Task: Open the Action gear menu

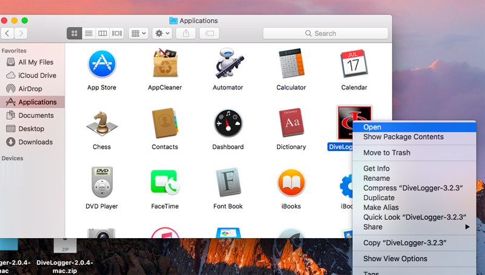Action: [x=162, y=33]
